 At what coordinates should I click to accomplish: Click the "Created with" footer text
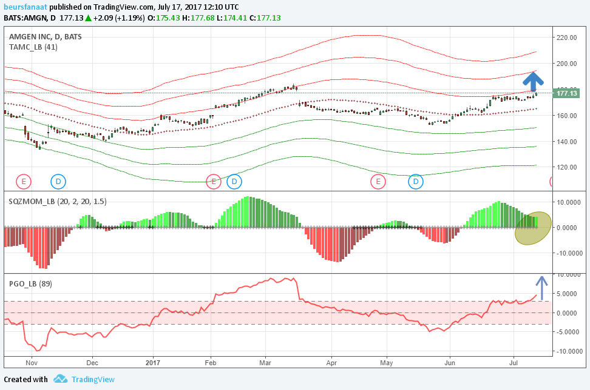(x=26, y=380)
